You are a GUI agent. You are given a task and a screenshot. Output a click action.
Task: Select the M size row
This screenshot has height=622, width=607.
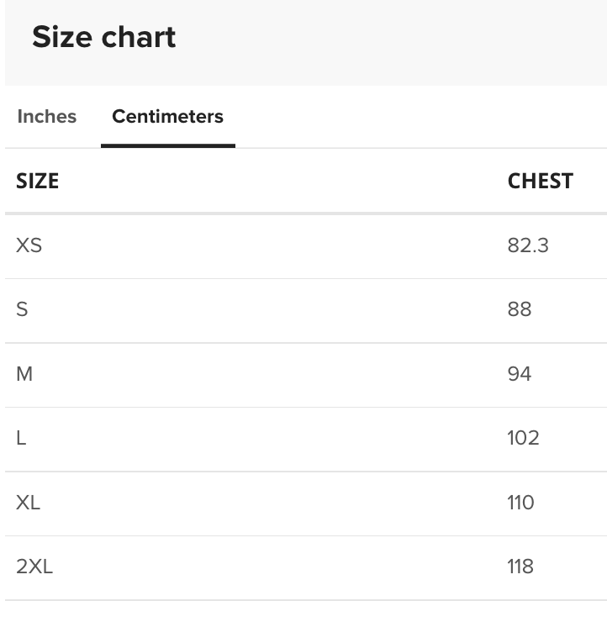pyautogui.click(x=306, y=375)
